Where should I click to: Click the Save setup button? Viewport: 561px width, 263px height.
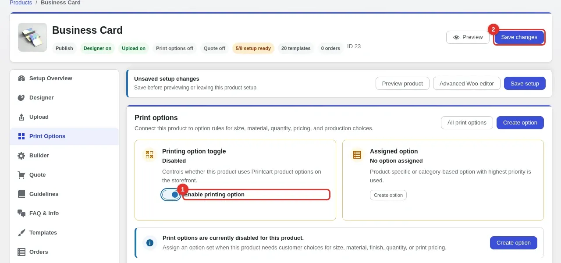525,83
